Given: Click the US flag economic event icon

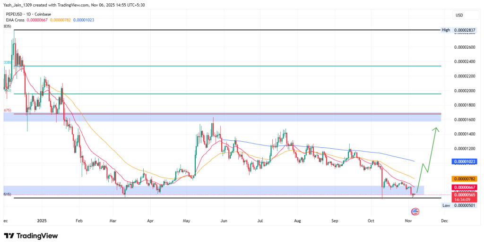Looking at the screenshot, I should tap(415, 211).
